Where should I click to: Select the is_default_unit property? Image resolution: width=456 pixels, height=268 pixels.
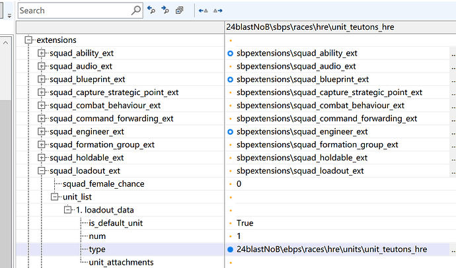116,223
